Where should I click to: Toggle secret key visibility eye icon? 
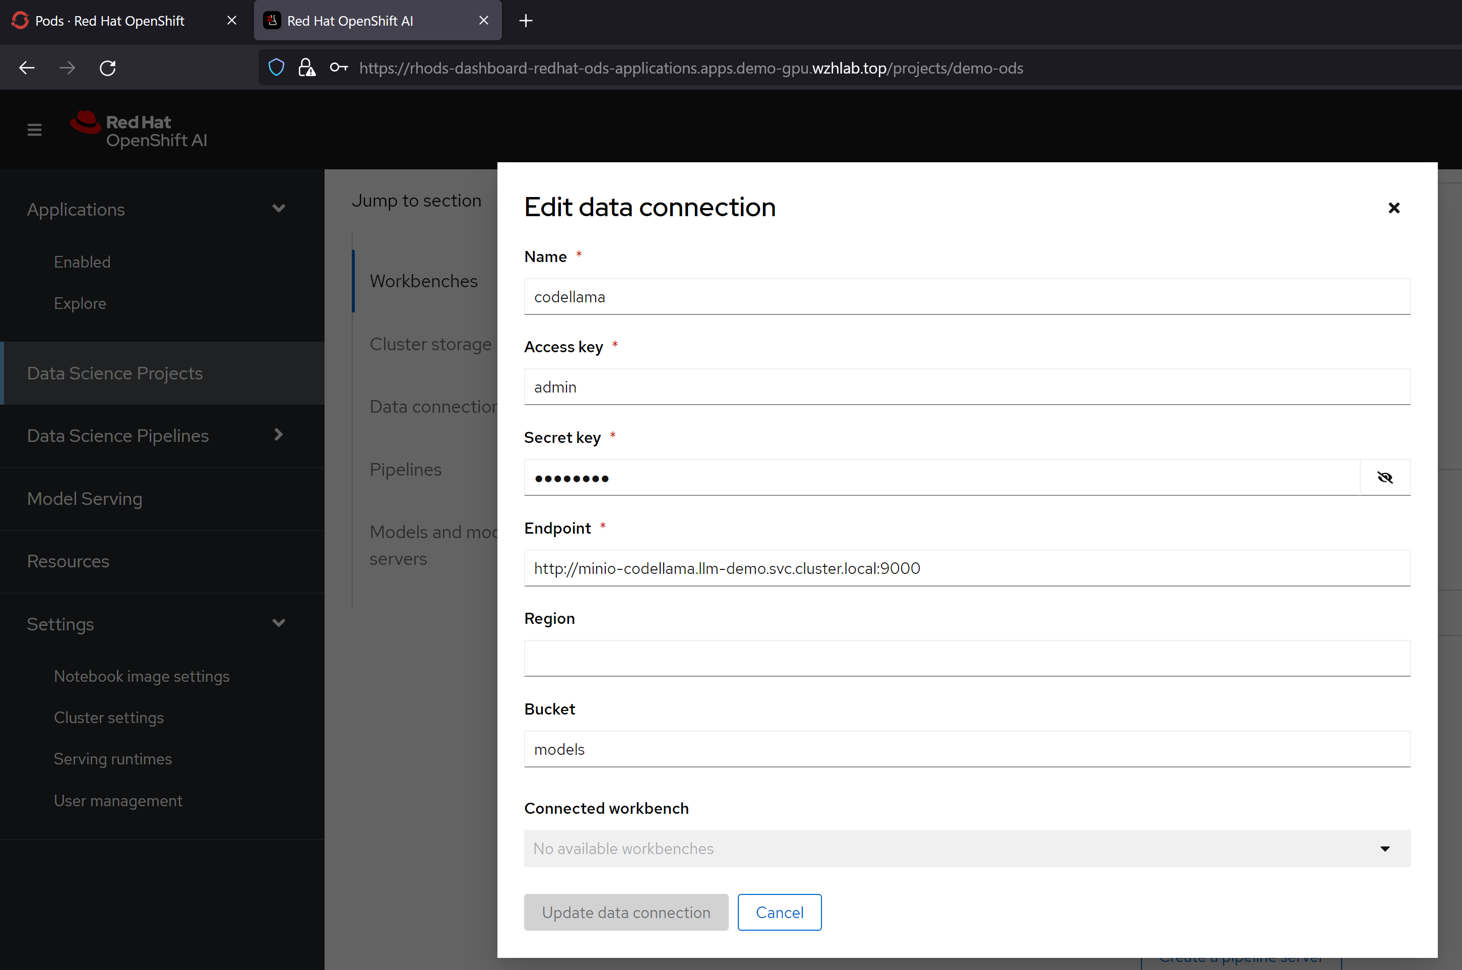[x=1384, y=478]
